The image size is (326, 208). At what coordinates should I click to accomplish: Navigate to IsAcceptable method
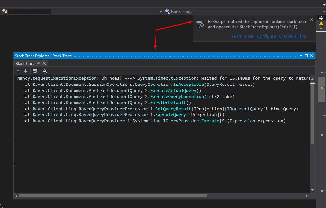tap(189, 84)
